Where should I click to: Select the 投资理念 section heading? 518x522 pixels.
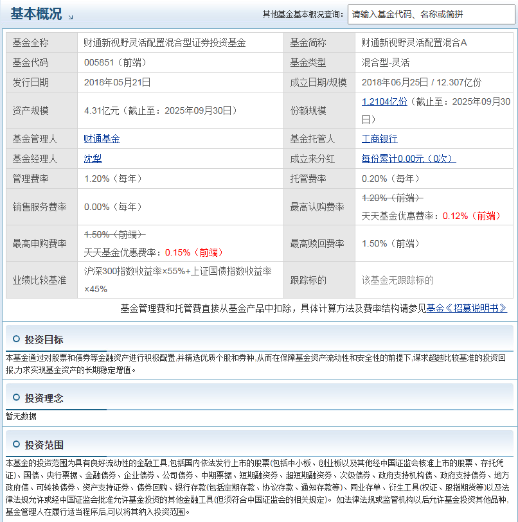[44, 398]
